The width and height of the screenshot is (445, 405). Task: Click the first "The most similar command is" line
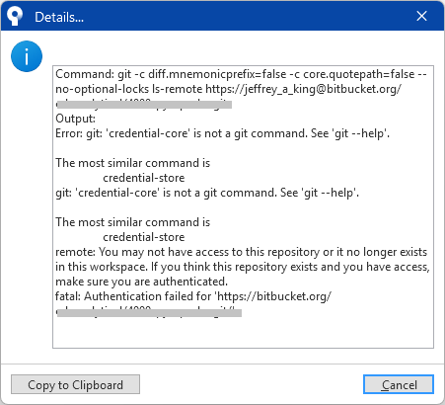132,163
